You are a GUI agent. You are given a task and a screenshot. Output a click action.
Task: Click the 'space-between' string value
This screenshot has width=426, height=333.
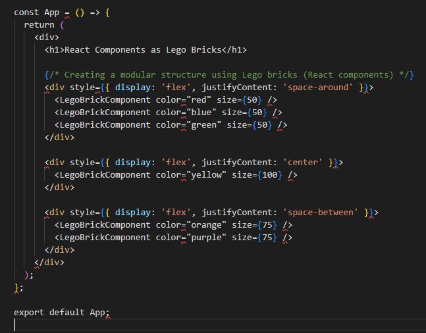(320, 213)
